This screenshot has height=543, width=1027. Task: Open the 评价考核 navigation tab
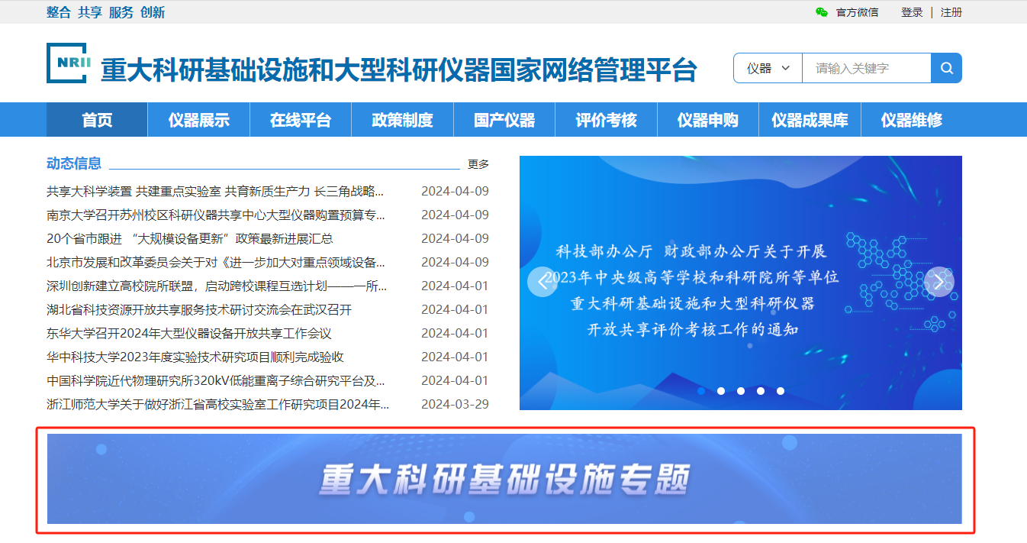[607, 120]
